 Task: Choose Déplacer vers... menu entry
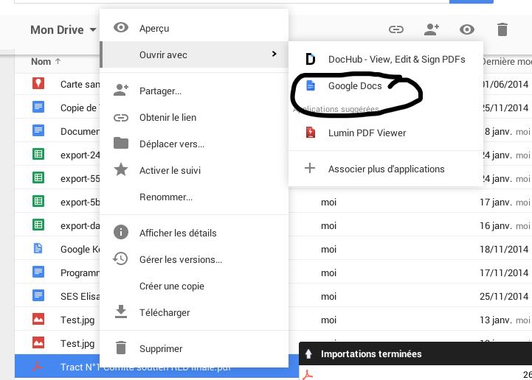click(x=194, y=144)
